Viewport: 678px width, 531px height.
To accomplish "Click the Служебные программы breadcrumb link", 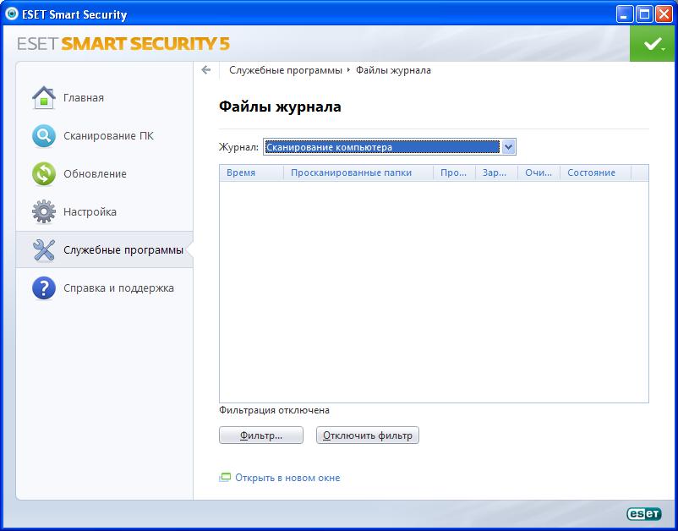I will tap(286, 70).
